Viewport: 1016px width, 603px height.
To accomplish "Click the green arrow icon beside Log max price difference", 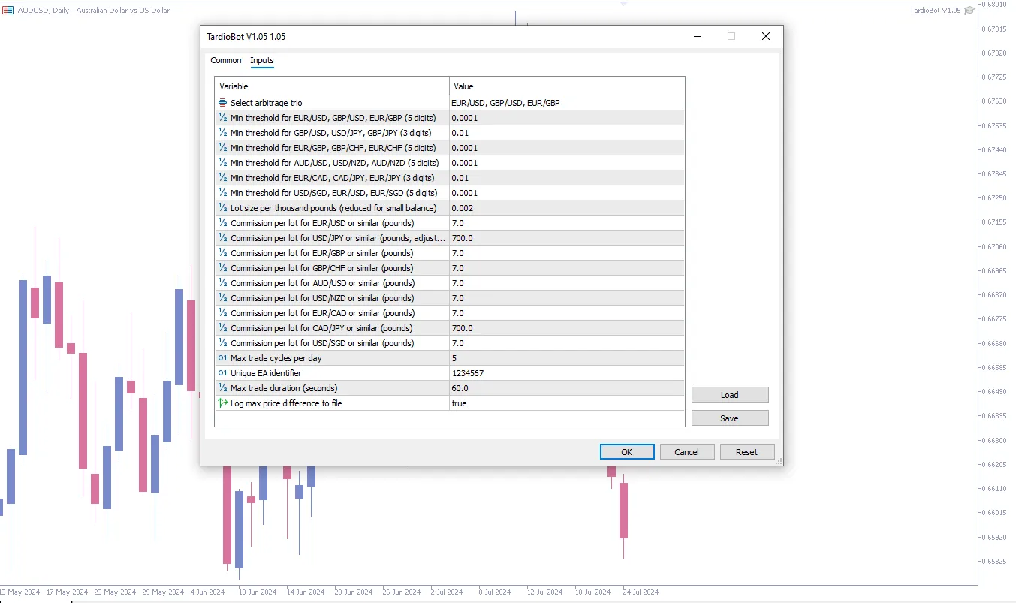I will click(222, 403).
